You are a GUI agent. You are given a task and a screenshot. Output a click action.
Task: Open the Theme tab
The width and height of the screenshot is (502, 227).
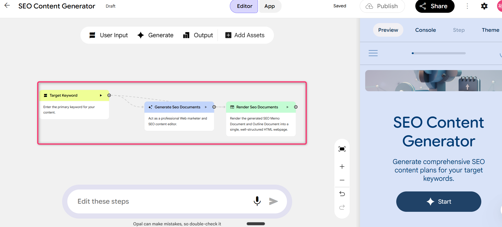490,30
